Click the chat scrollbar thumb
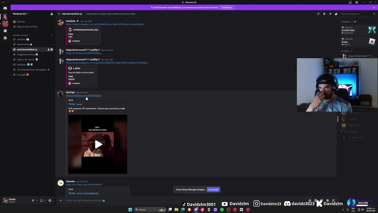This screenshot has width=378, height=213. coord(338,119)
